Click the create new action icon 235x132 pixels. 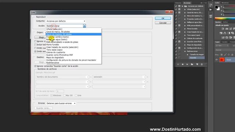(x=197, y=65)
